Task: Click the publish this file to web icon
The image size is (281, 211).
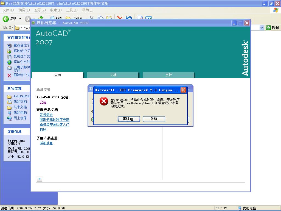Action: (9, 62)
